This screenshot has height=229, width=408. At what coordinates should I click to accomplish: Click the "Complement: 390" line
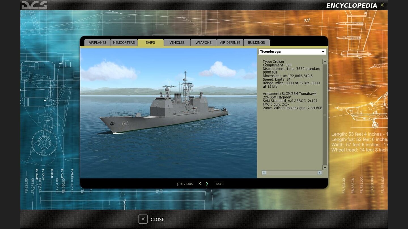click(277, 65)
